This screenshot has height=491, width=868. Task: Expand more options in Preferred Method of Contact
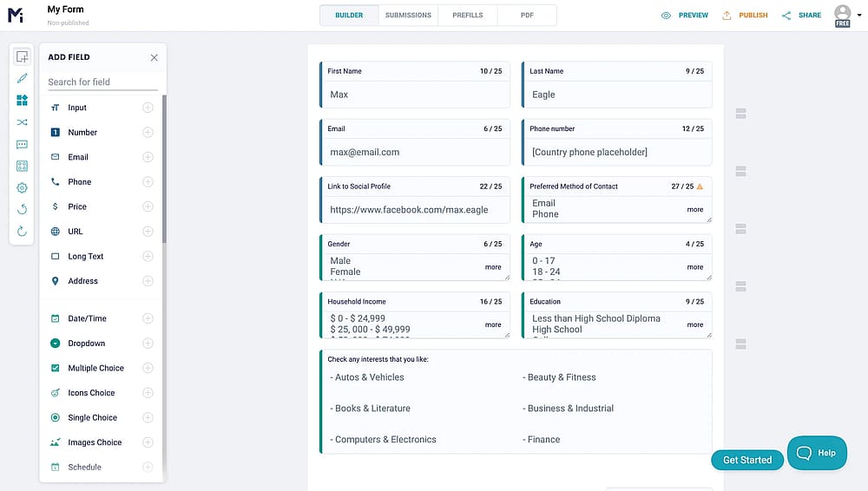tap(695, 210)
